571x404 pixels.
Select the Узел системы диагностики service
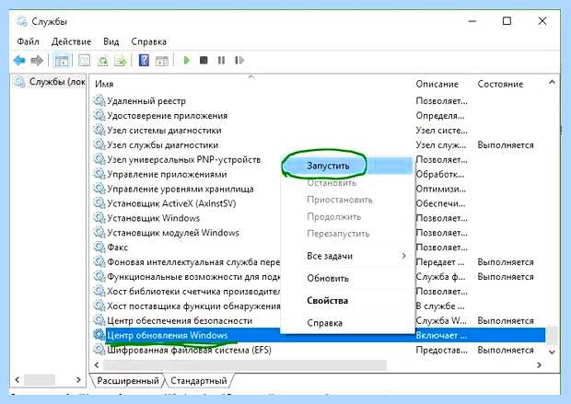(164, 131)
